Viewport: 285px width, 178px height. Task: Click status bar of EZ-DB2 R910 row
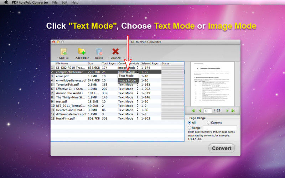[x=173, y=68]
